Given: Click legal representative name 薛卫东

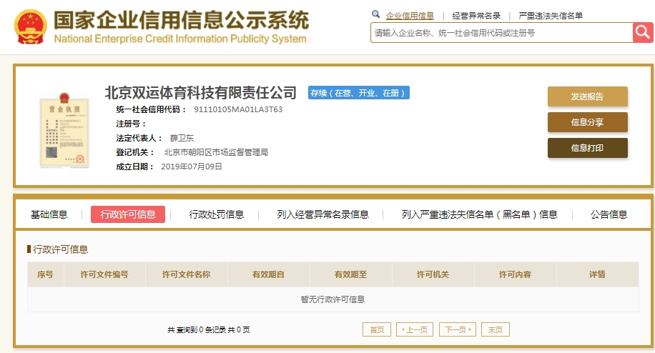Looking at the screenshot, I should 182,138.
